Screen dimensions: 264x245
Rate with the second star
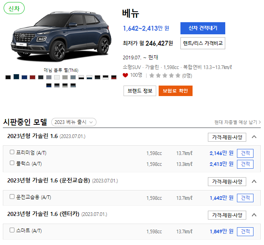pos(158,75)
